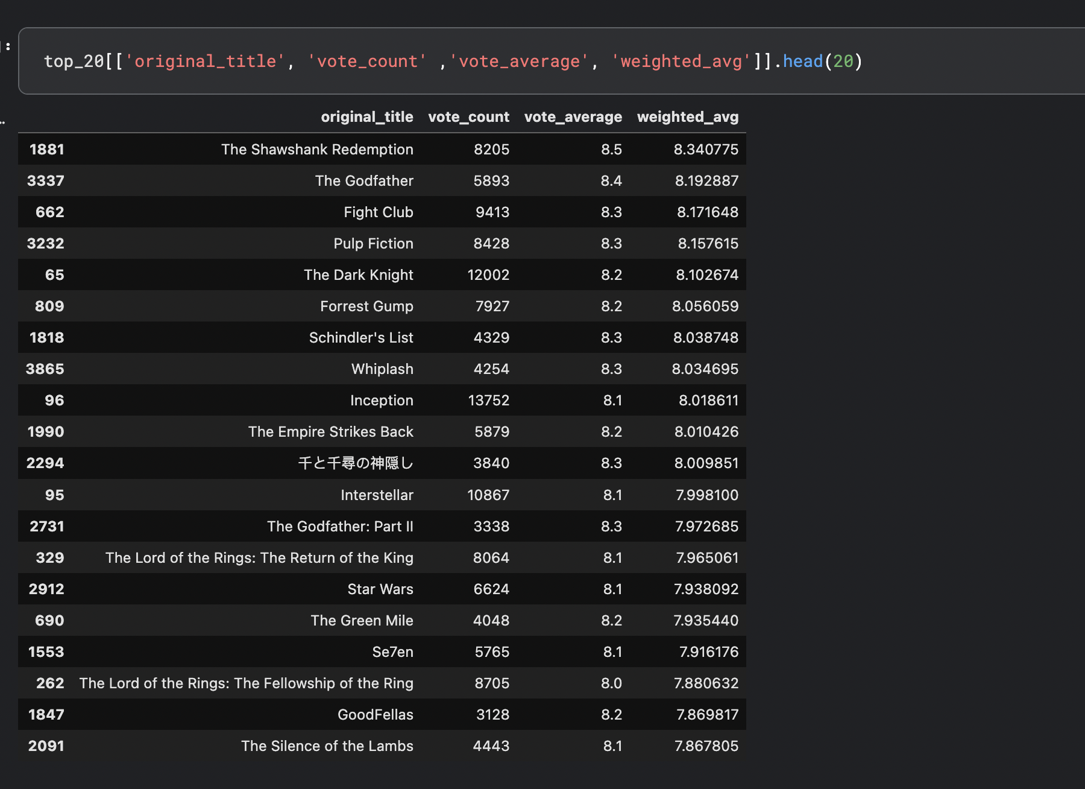Select the Star Wars title cell
The width and height of the screenshot is (1085, 789).
(x=380, y=589)
